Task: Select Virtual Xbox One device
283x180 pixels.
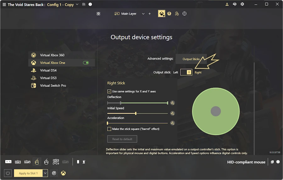Action: click(x=62, y=63)
